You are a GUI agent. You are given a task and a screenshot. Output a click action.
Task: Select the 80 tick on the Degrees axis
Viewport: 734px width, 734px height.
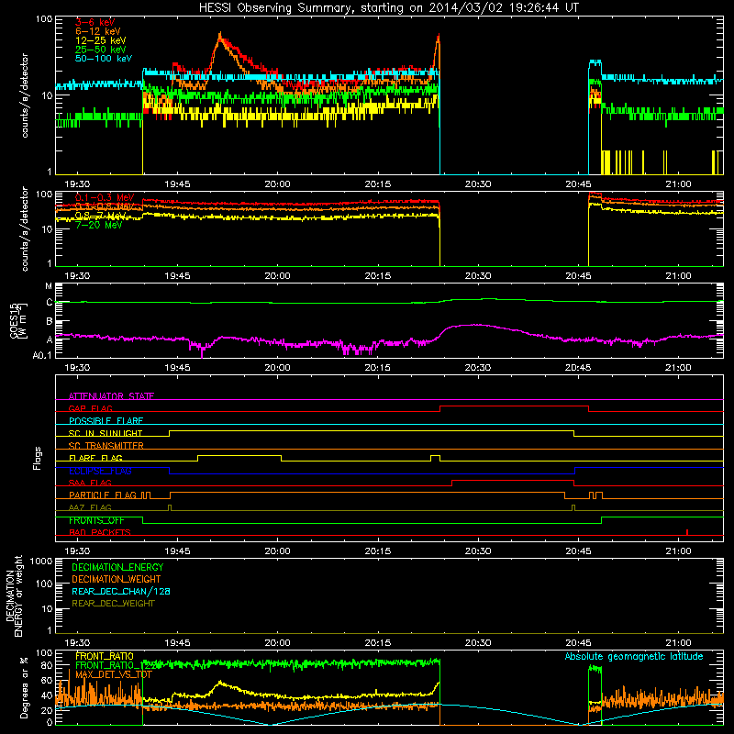(47, 665)
